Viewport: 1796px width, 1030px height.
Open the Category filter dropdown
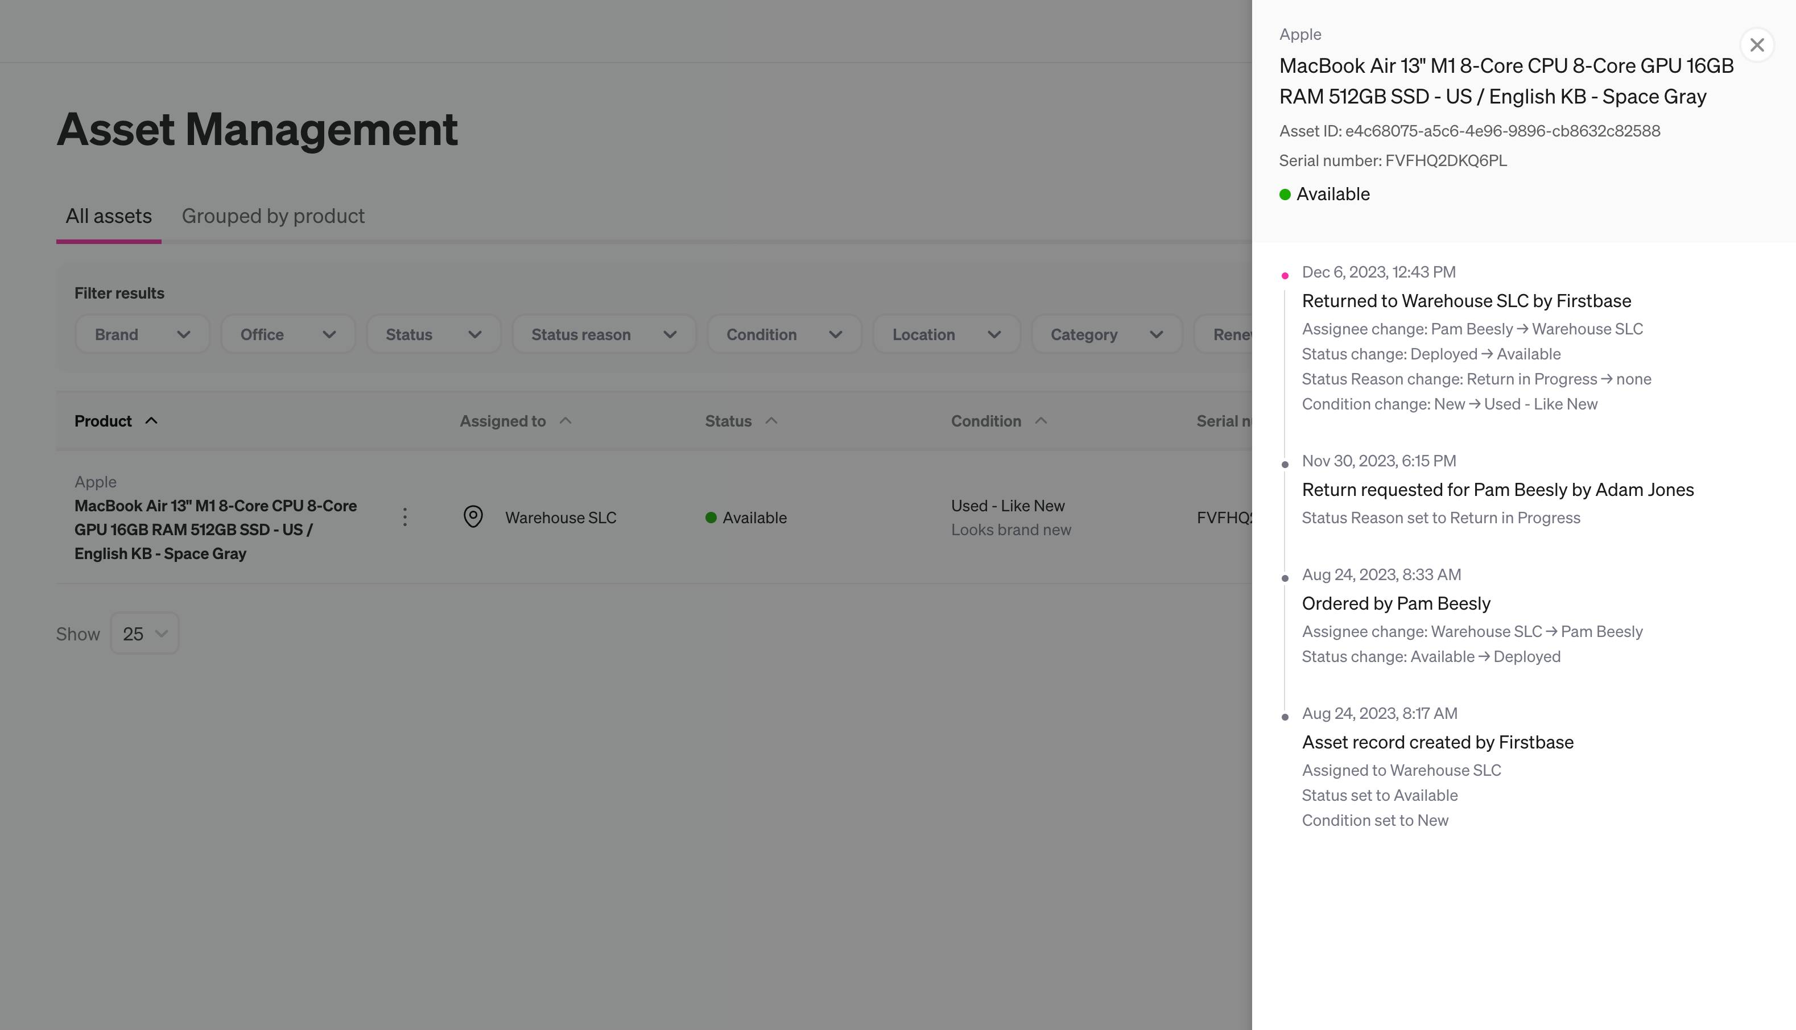point(1107,334)
